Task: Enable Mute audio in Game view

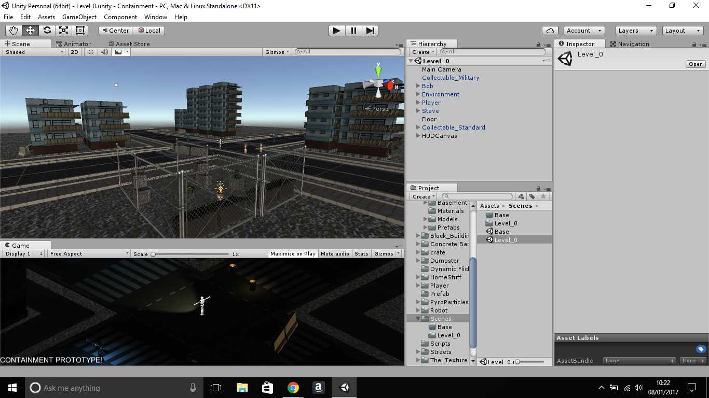Action: tap(335, 253)
